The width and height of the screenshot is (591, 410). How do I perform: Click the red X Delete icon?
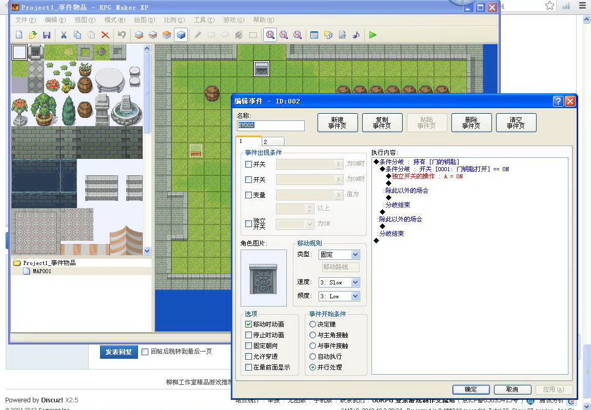(x=105, y=35)
